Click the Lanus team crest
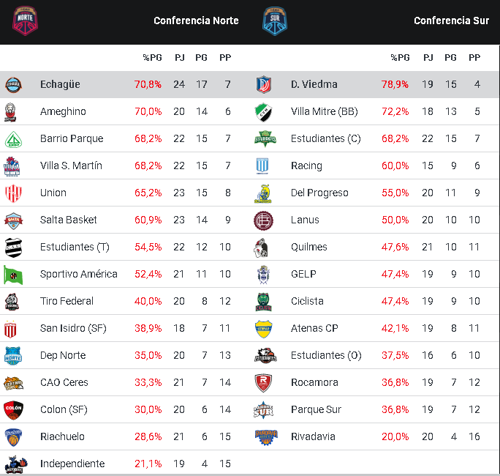Viewport: 500px width, 476px height. (264, 220)
